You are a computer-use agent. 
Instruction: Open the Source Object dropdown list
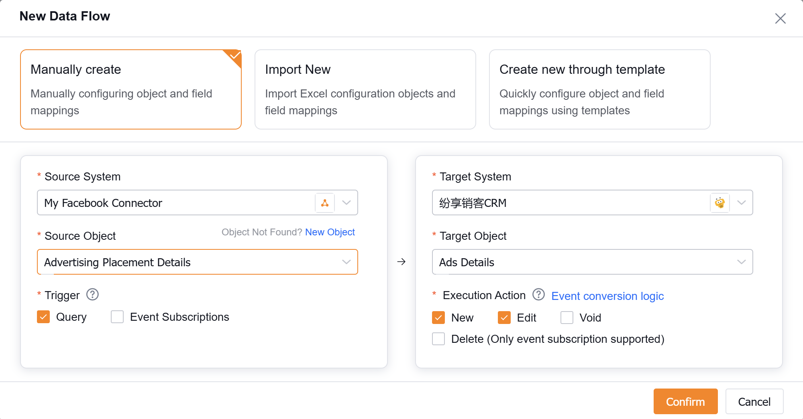(x=346, y=262)
